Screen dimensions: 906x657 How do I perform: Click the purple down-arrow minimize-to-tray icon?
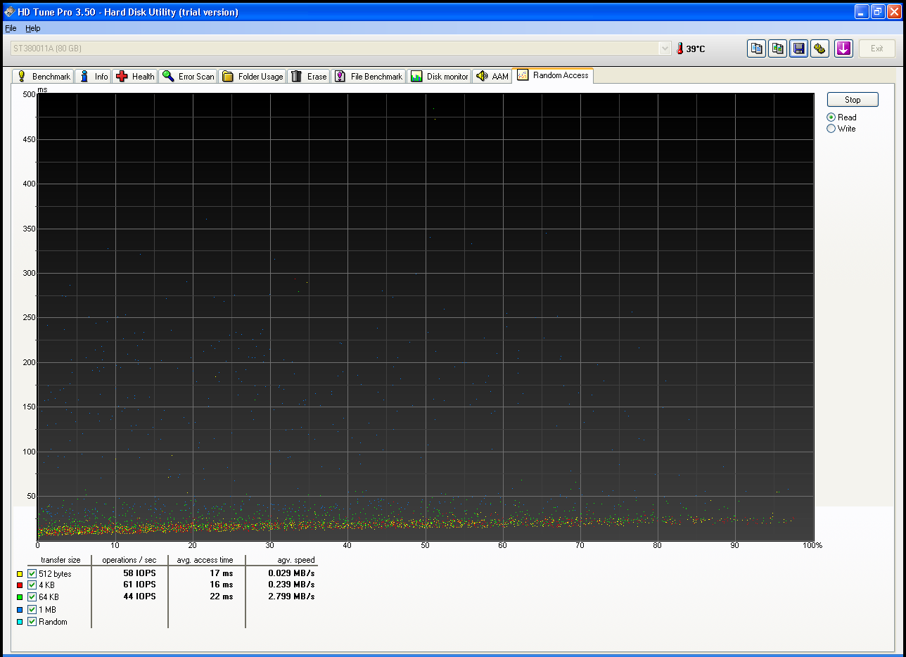(x=843, y=49)
